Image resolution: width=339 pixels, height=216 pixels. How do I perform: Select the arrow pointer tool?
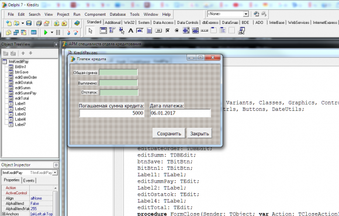coord(91,31)
